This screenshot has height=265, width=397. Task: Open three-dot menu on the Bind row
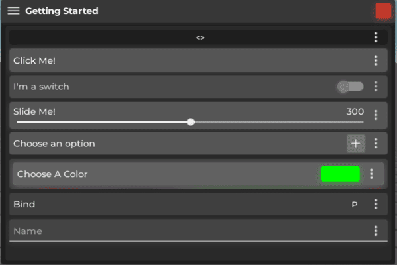(376, 204)
